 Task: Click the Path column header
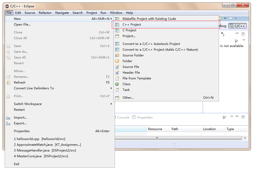click(x=185, y=129)
